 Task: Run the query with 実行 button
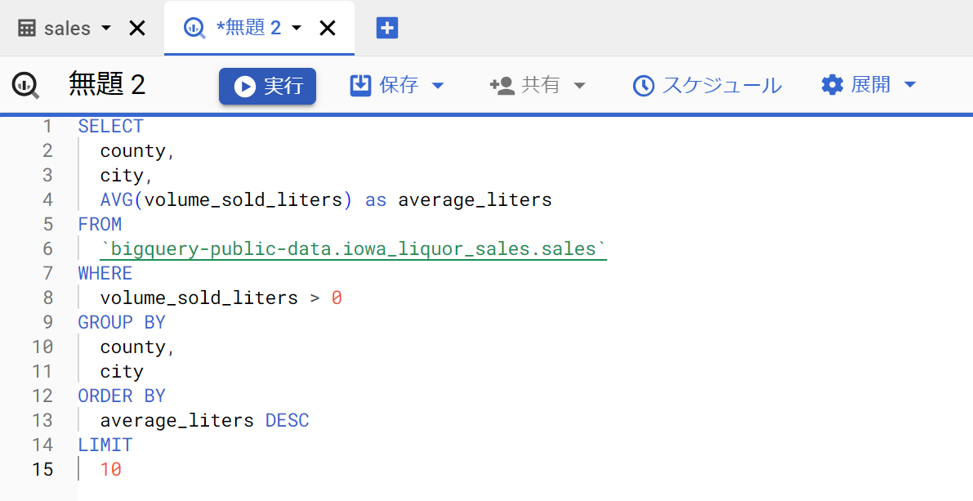(x=267, y=86)
